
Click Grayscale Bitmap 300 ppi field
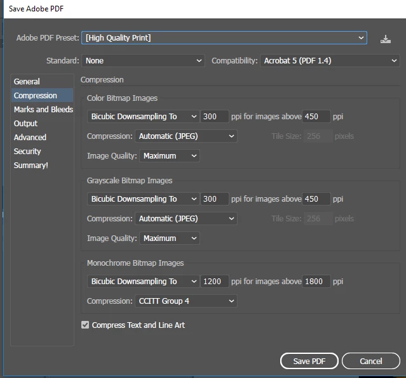214,199
